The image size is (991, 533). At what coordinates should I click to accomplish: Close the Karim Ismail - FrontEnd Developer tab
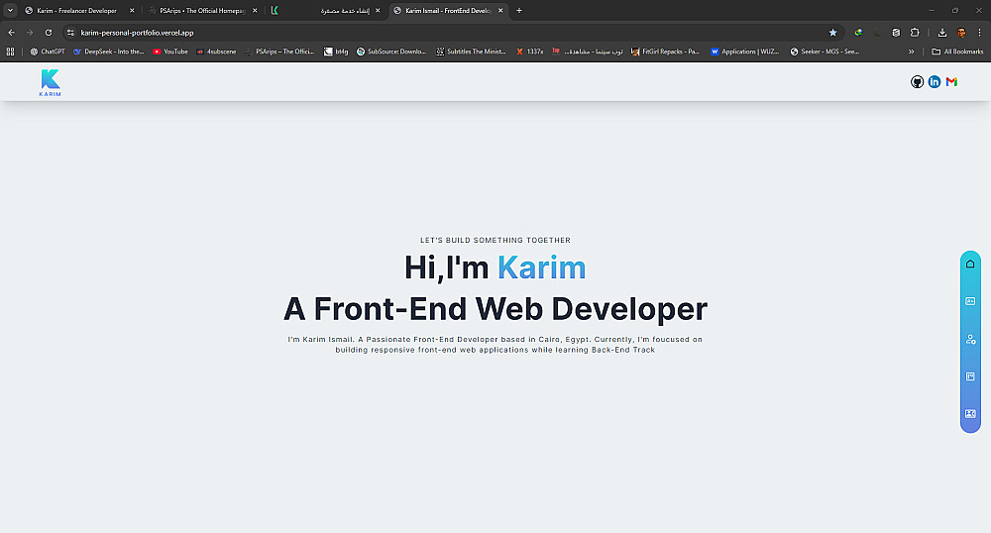[x=500, y=11]
